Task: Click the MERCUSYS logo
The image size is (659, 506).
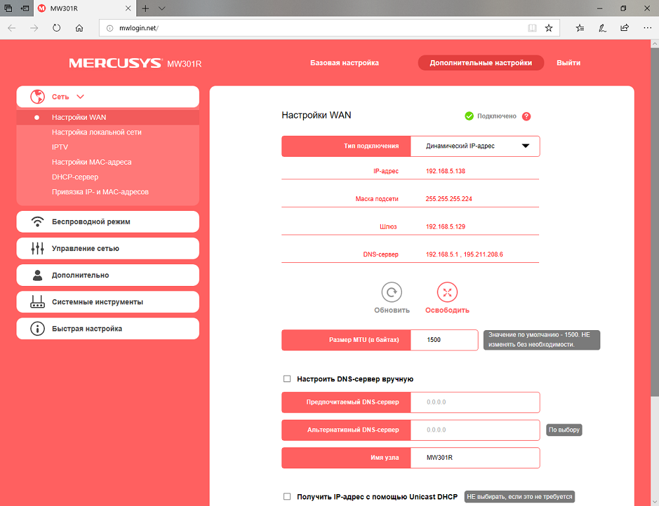Action: (x=115, y=63)
